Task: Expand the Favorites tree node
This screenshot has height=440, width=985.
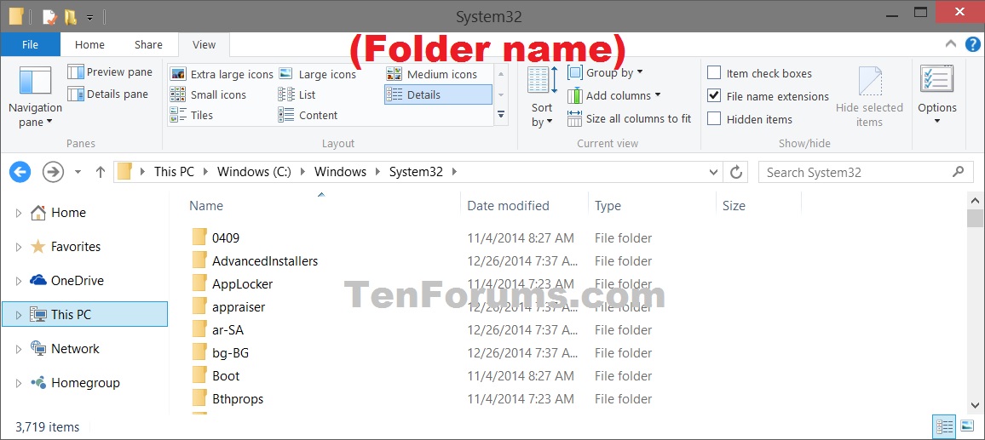Action: pyautogui.click(x=18, y=248)
